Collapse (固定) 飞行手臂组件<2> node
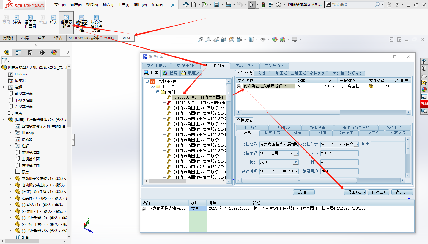 tap(4, 120)
